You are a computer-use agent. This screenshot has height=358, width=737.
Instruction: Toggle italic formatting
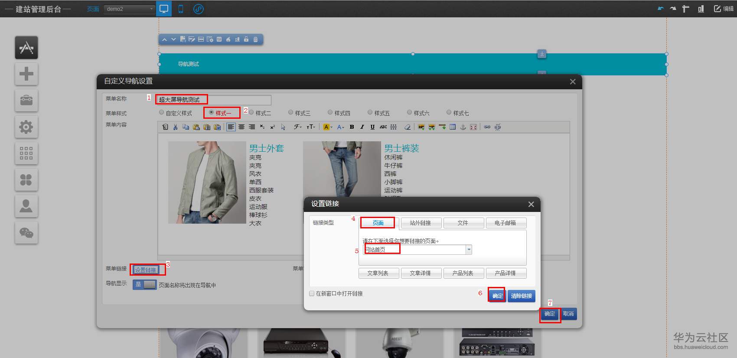coord(362,127)
